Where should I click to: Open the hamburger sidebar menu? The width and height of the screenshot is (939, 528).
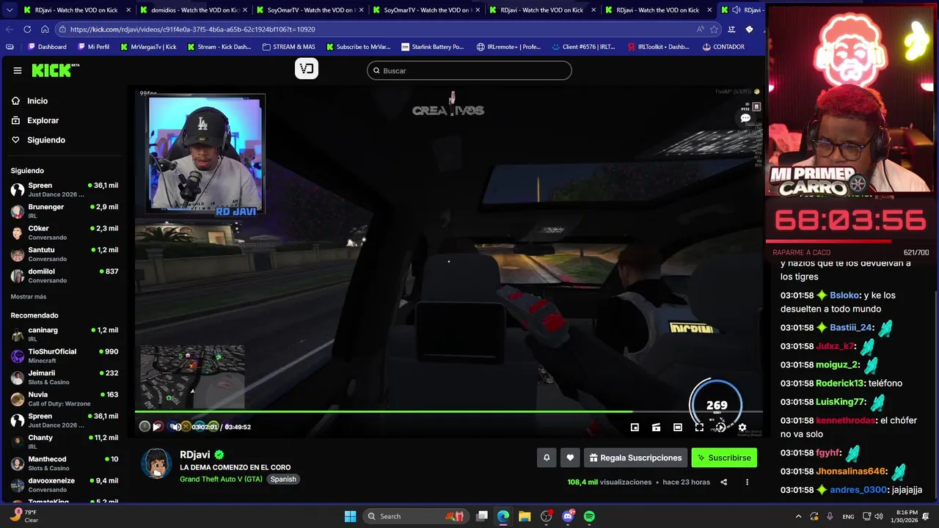[x=18, y=70]
